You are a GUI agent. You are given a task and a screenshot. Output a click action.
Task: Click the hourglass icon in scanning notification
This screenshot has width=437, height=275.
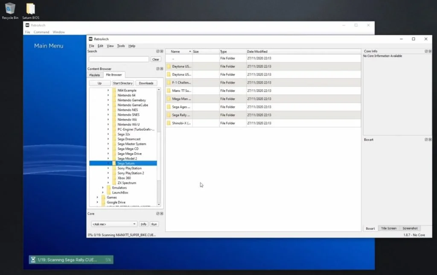coord(33,260)
